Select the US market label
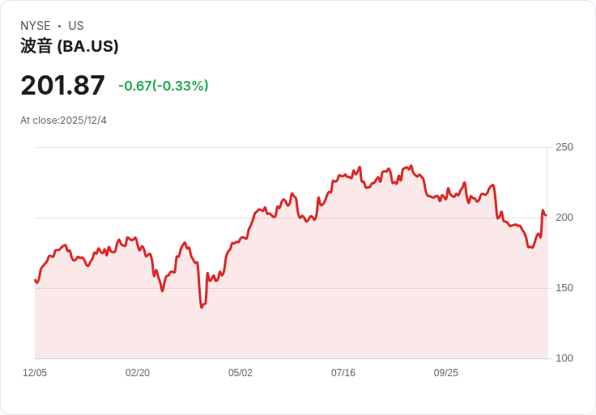 click(76, 26)
